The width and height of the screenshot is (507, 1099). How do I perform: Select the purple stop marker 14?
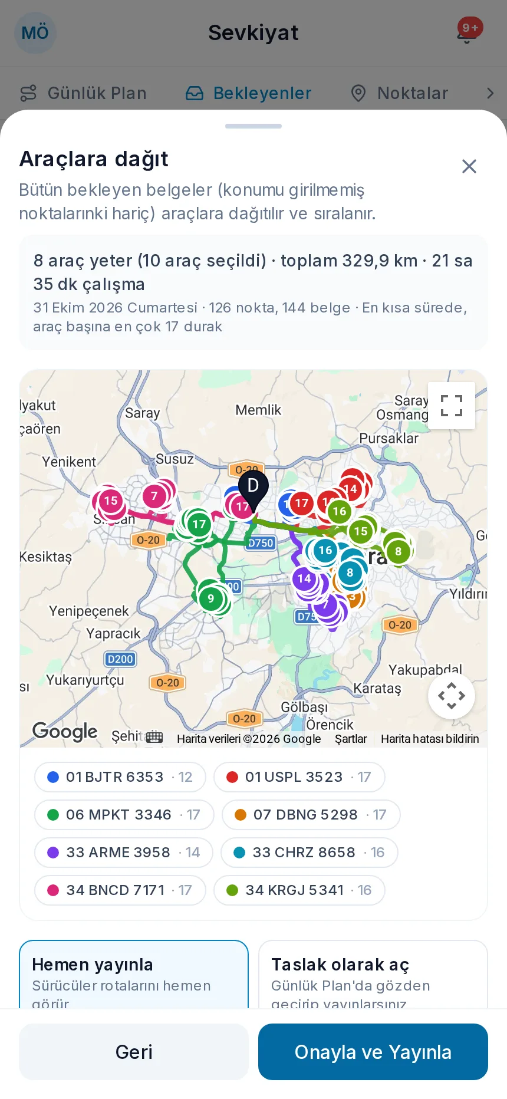(304, 578)
